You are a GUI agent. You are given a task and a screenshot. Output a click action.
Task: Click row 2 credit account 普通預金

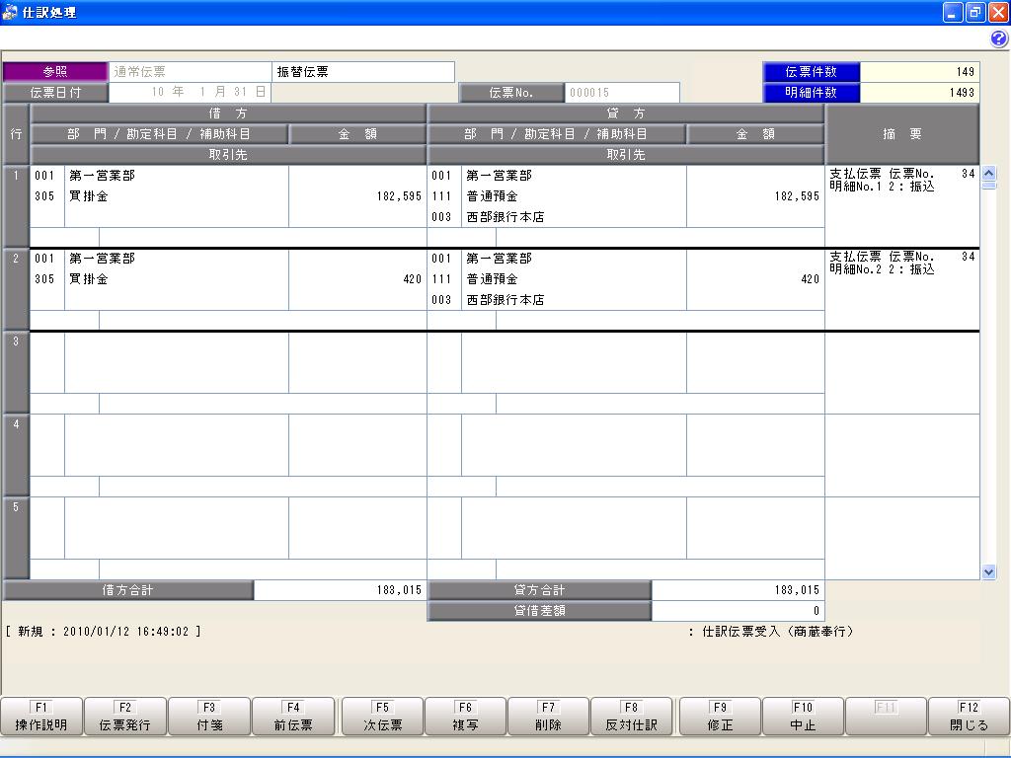(x=492, y=279)
